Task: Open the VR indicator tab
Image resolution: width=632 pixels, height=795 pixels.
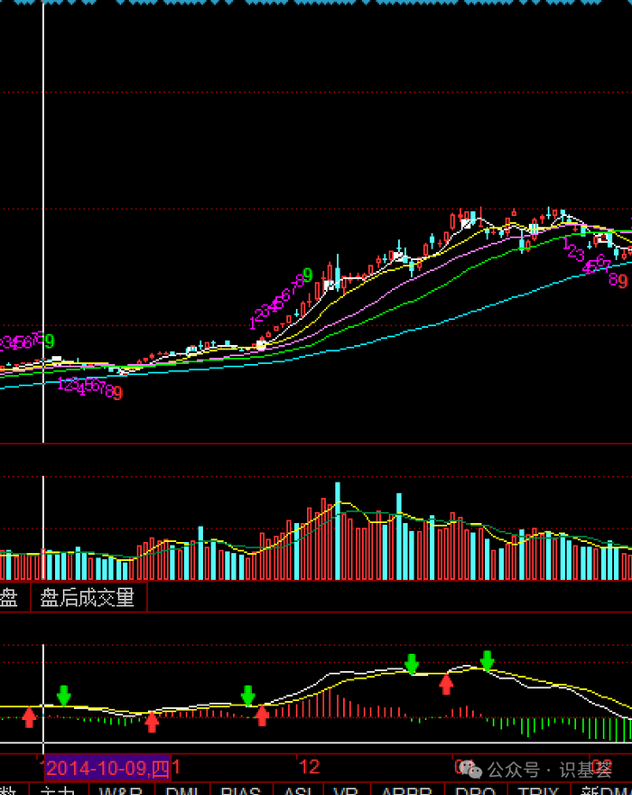Action: point(346,790)
